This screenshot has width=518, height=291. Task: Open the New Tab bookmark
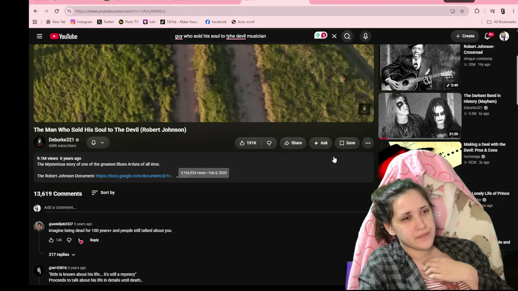(56, 22)
